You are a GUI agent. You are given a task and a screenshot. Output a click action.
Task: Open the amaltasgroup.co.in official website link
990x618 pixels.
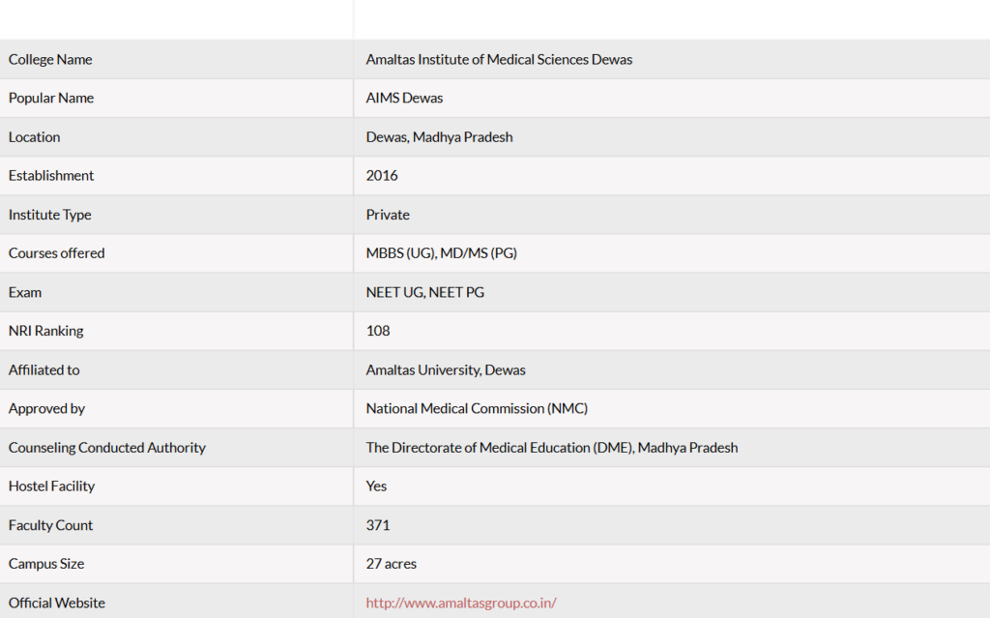(461, 603)
